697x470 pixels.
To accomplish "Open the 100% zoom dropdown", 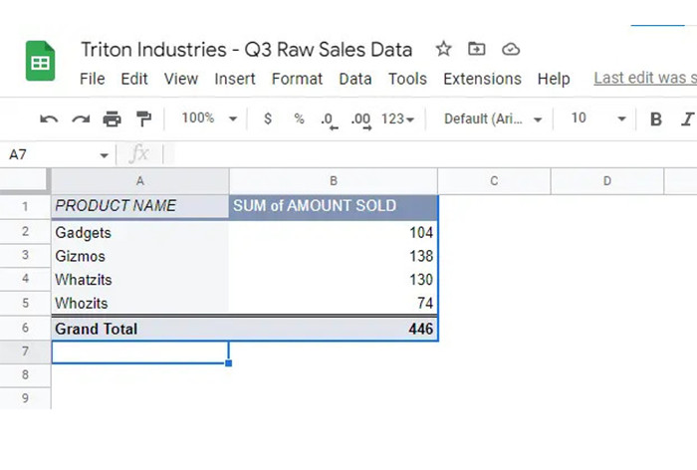I will 209,118.
